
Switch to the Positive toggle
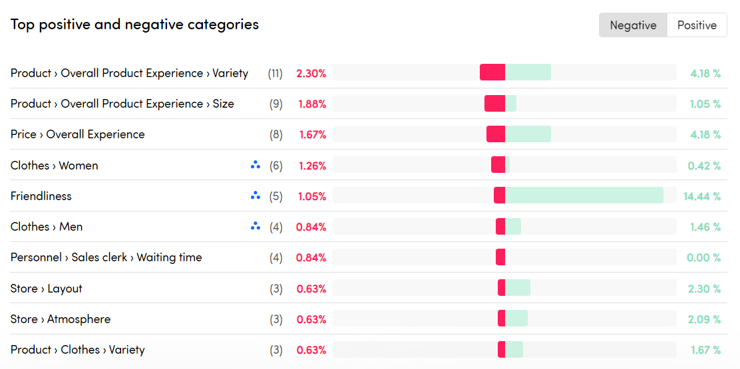pos(697,25)
